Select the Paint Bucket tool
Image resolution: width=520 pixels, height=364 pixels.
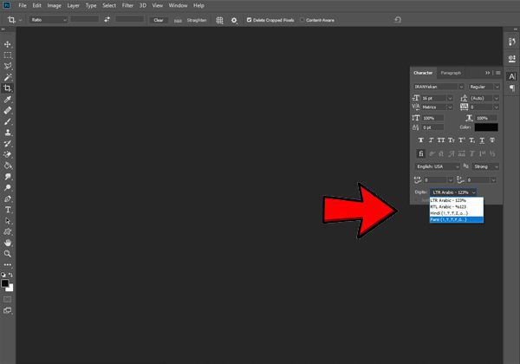[7, 166]
